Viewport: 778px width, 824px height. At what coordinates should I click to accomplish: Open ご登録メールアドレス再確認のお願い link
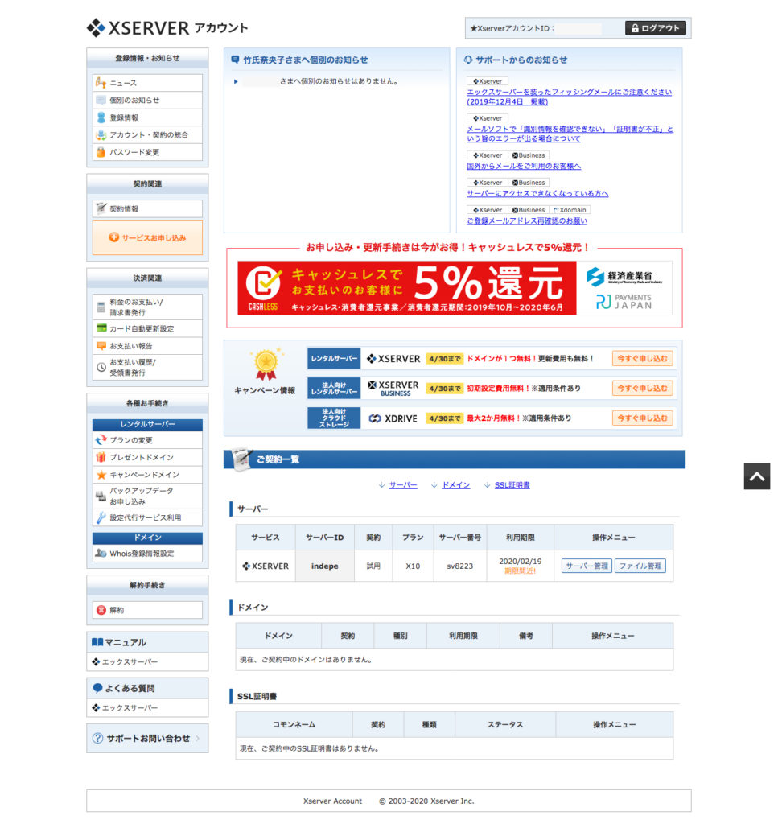click(x=527, y=220)
